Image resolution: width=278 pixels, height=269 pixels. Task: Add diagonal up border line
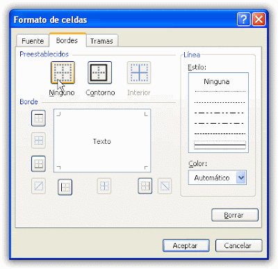(x=38, y=186)
